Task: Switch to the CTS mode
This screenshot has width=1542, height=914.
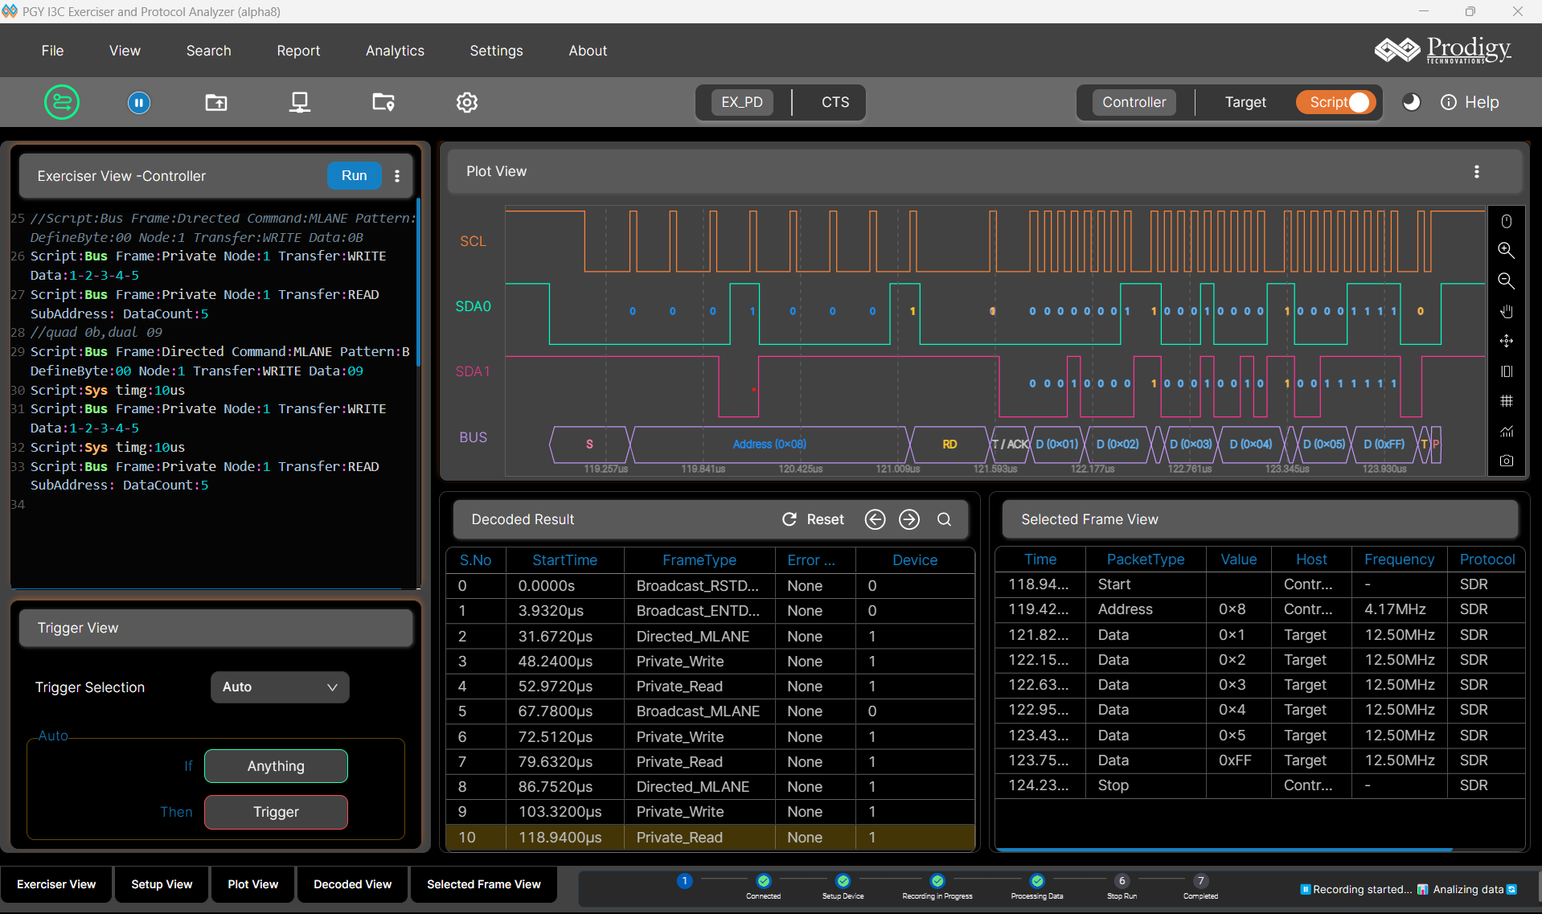Action: click(835, 102)
